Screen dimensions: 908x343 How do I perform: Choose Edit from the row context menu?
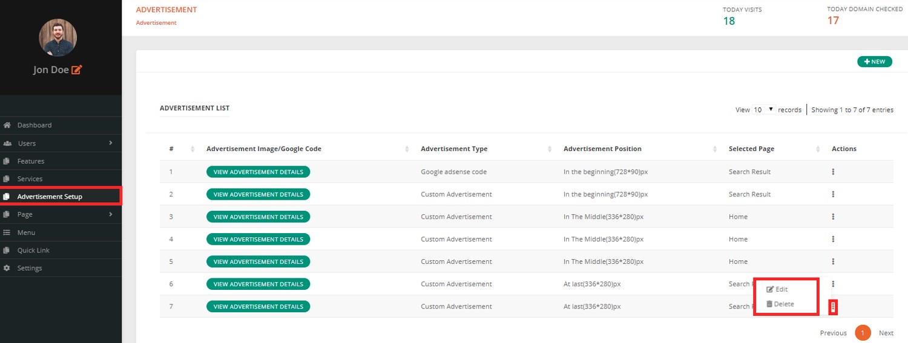click(x=777, y=289)
